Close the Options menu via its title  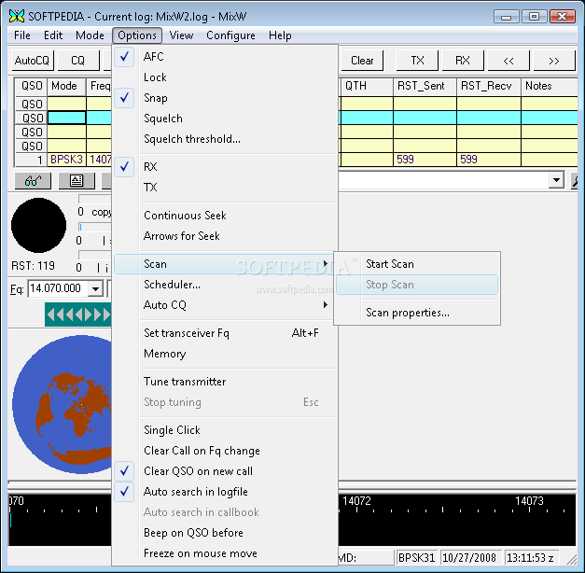point(137,35)
